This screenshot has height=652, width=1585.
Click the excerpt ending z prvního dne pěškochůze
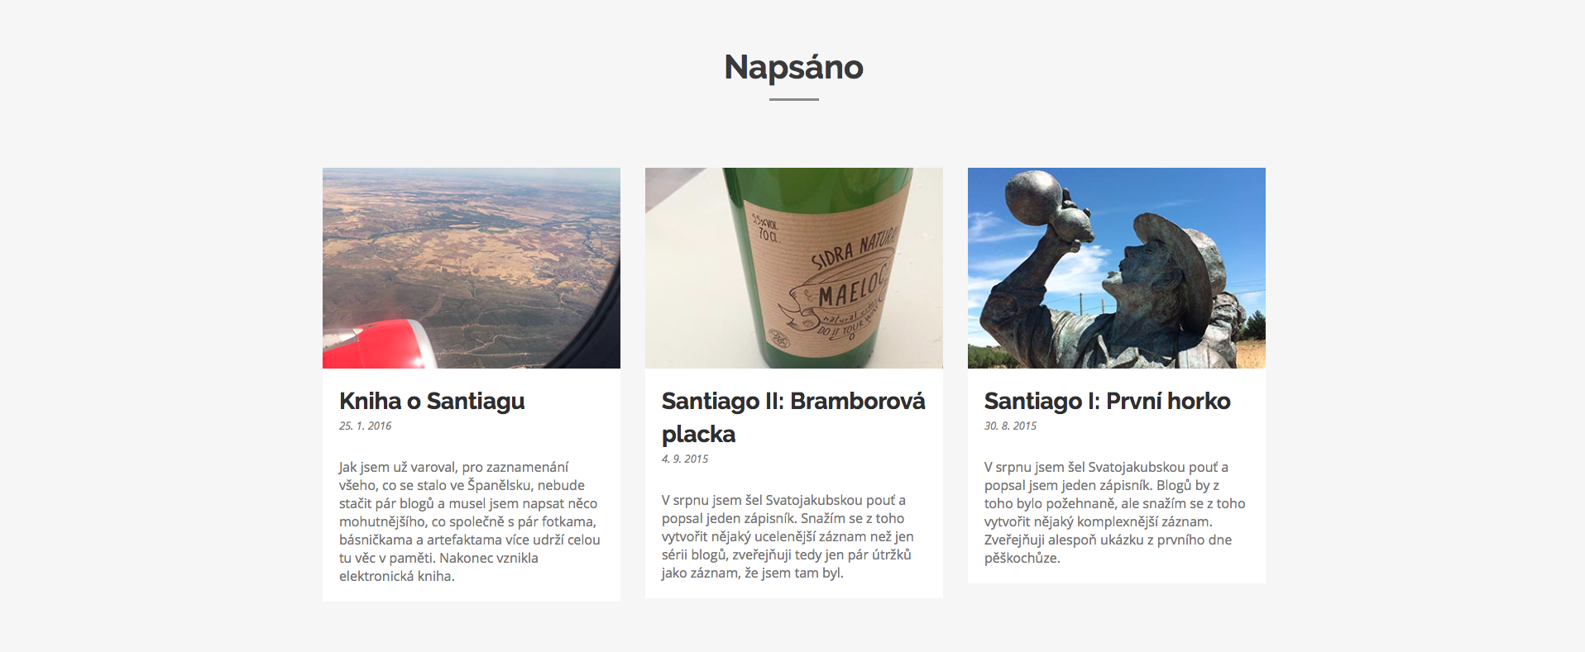point(1114,512)
